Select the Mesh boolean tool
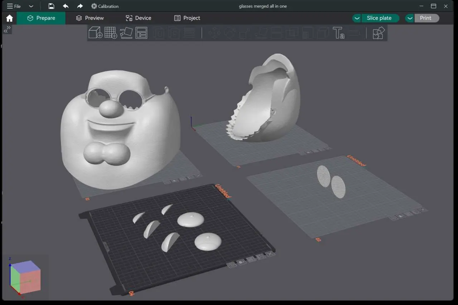Image resolution: width=458 pixels, height=305 pixels. coord(292,33)
